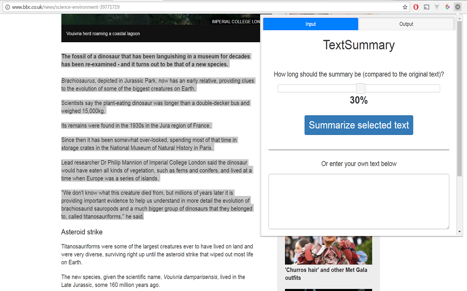
Task: Bookmark this page with the star icon
Action: coord(405,7)
